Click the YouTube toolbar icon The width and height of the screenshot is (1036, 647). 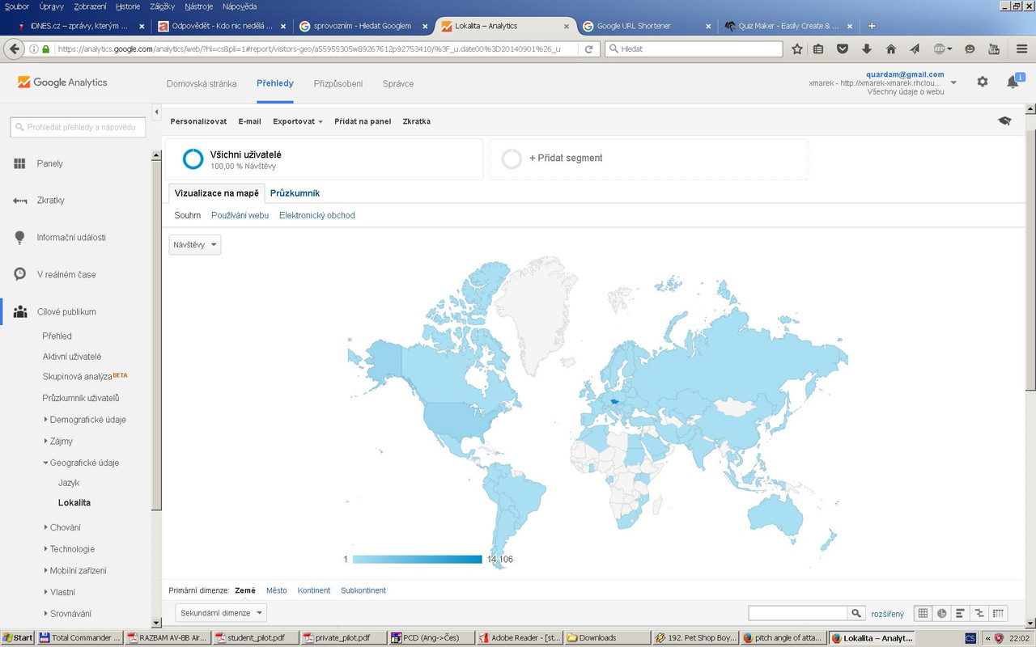pyautogui.click(x=994, y=49)
